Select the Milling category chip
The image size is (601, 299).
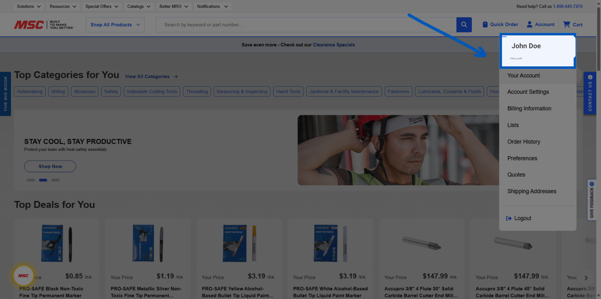[58, 91]
